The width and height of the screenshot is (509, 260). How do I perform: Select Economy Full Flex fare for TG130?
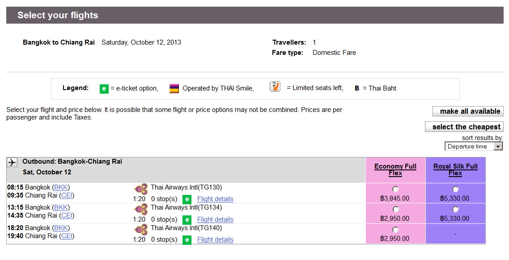pos(395,189)
